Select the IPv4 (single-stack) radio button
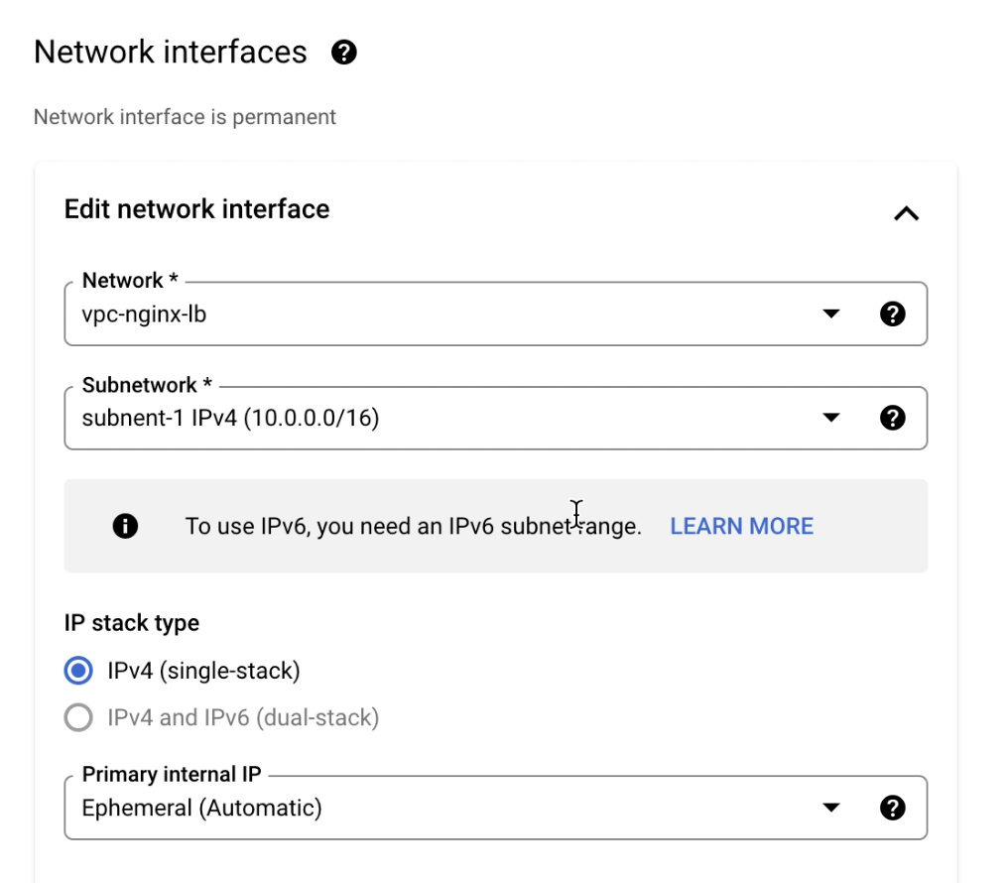 (x=78, y=671)
